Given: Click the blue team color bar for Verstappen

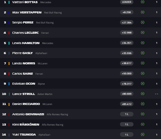Looking at the screenshot, I should tap(9, 13).
